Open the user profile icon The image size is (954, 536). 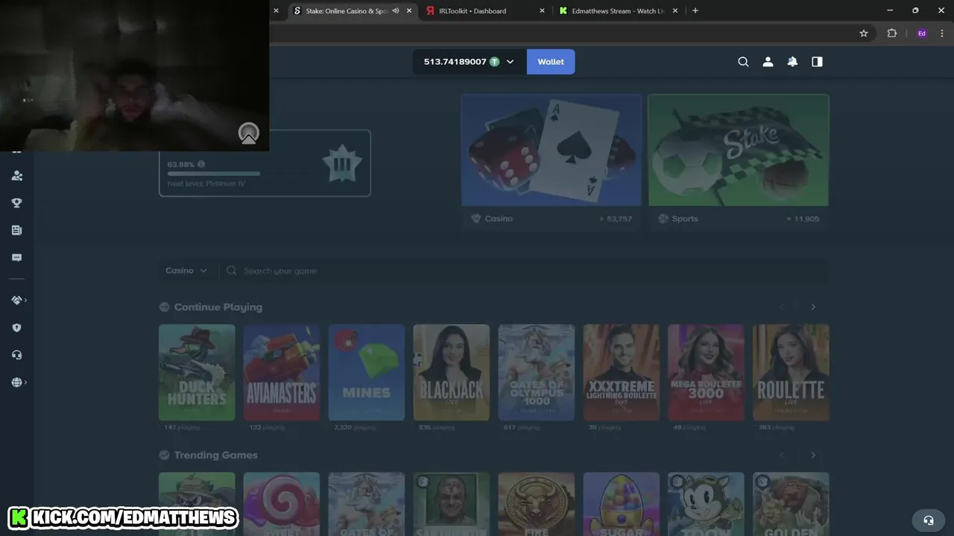(x=768, y=62)
